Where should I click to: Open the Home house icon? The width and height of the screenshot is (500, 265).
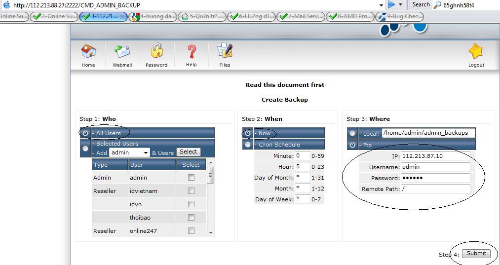(x=88, y=52)
